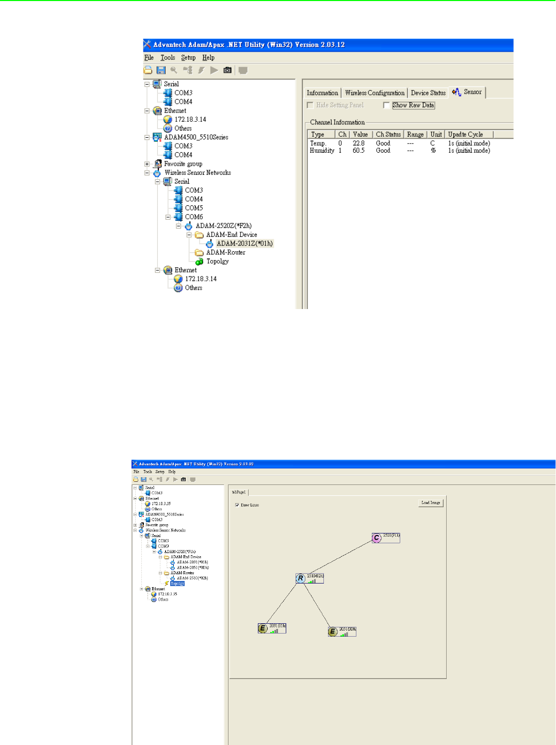
Task: Click humidity value 60.5 cell
Action: click(x=358, y=151)
